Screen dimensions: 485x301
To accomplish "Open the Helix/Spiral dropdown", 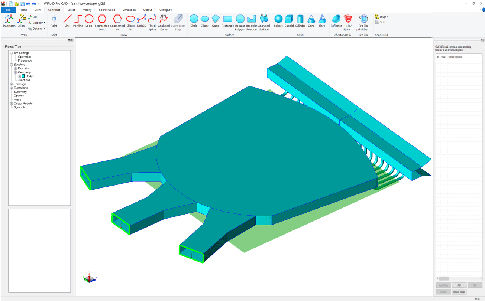I will tap(348, 23).
